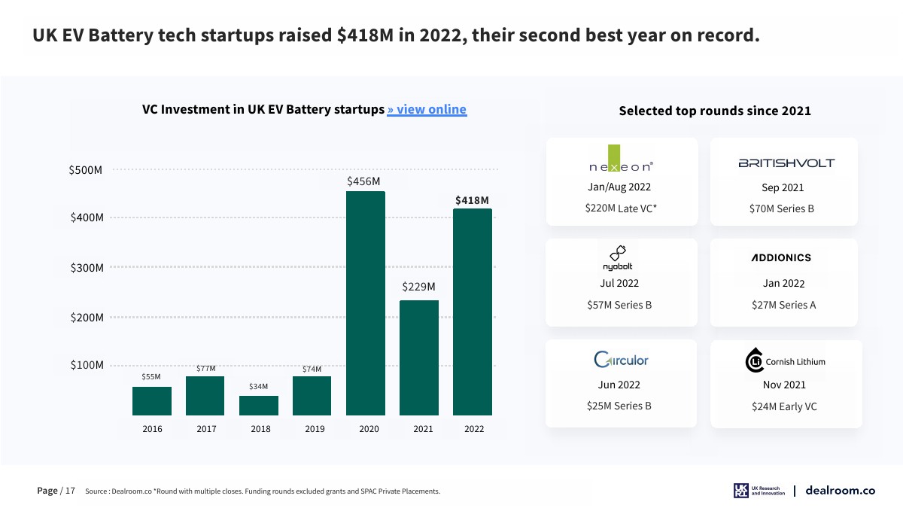903x508 pixels.
Task: Click the '$24M Early VC' text
Action: [784, 406]
